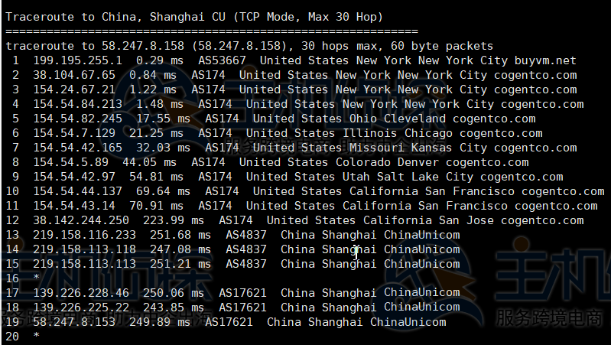The height and width of the screenshot is (345, 611).
Task: Click hop 11 IP 154.54.43.14
Action: pos(74,206)
